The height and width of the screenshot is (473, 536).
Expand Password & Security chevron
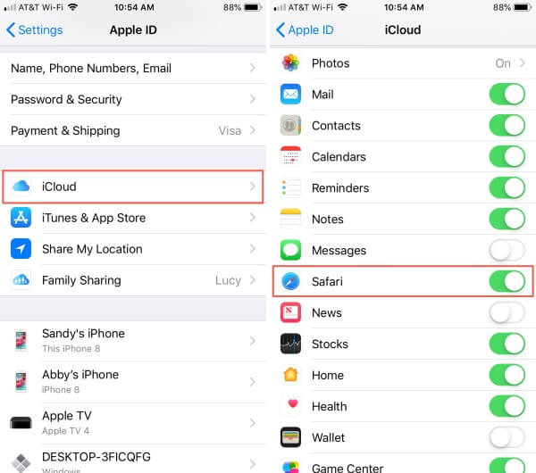[253, 99]
